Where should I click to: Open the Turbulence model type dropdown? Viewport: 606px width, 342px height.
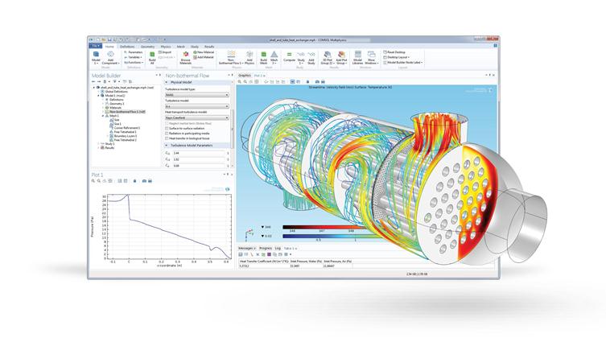click(x=196, y=95)
